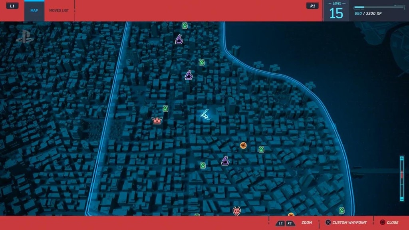Select the backpack icon near the bottom-right shoreline
Screen dimensions: 409x230
(341, 210)
